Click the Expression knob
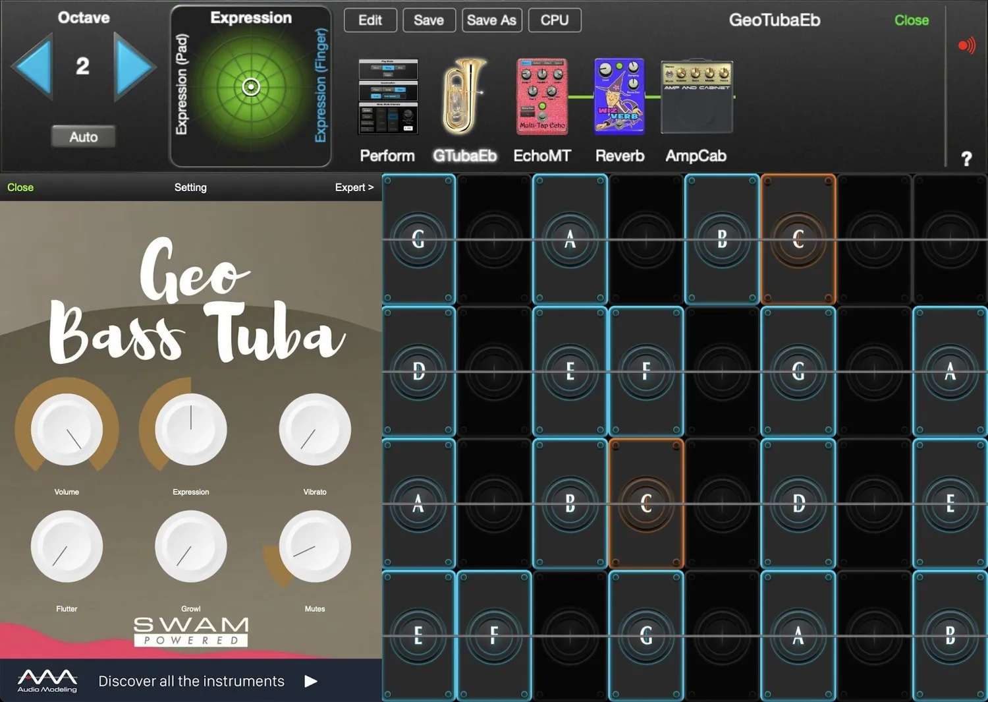988x702 pixels. (191, 429)
